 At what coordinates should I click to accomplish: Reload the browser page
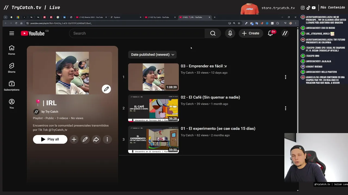(x=16, y=23)
